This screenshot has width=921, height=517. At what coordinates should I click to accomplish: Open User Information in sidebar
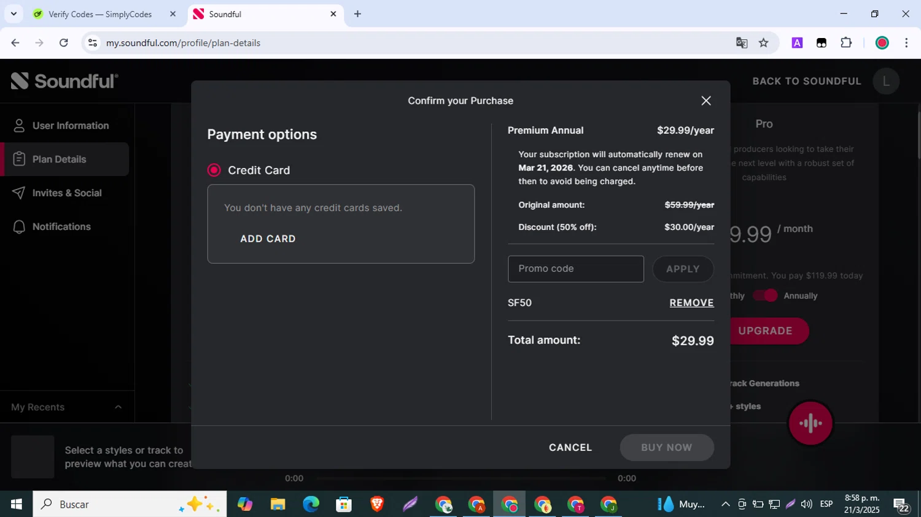click(64, 126)
